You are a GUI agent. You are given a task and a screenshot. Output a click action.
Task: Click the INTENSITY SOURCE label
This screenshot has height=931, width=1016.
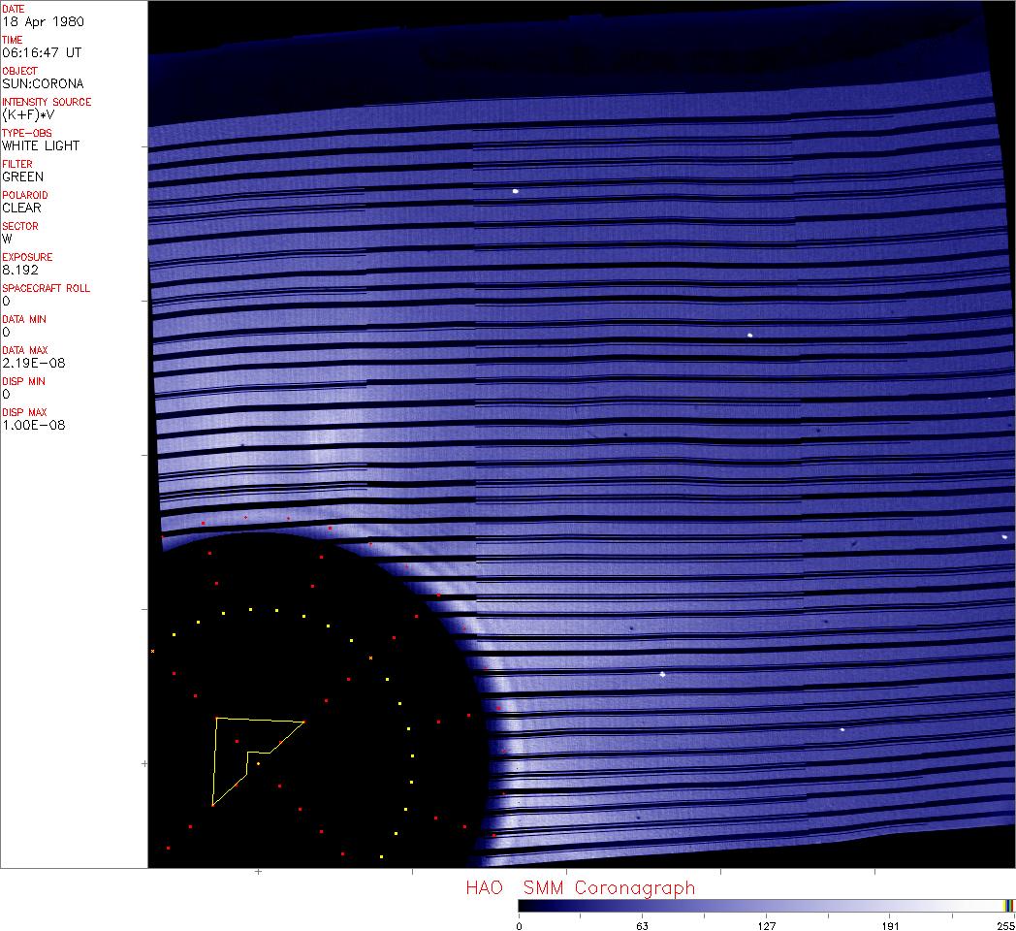coord(47,102)
